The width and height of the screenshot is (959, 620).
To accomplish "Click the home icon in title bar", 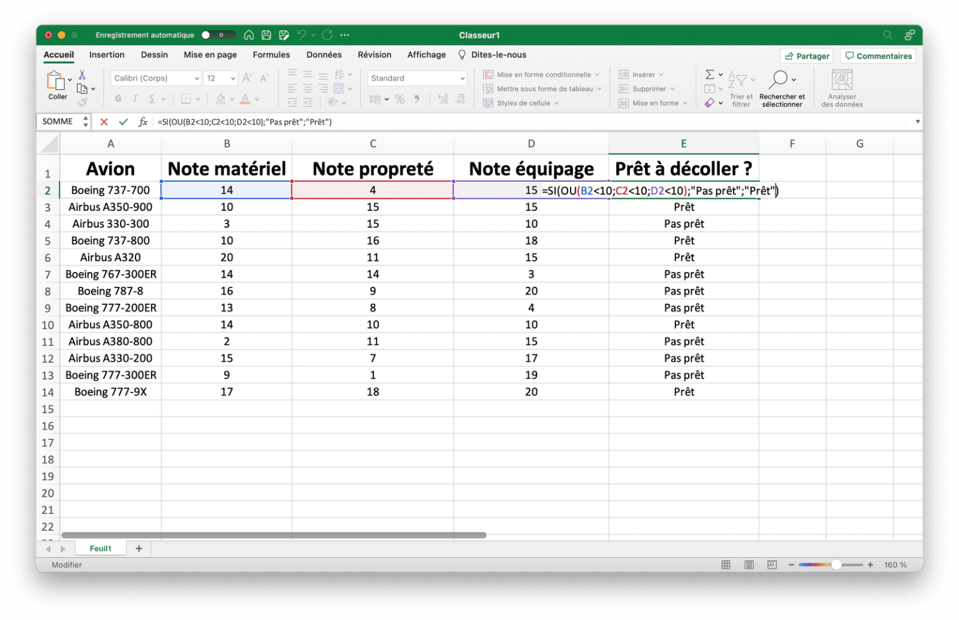I will (249, 36).
